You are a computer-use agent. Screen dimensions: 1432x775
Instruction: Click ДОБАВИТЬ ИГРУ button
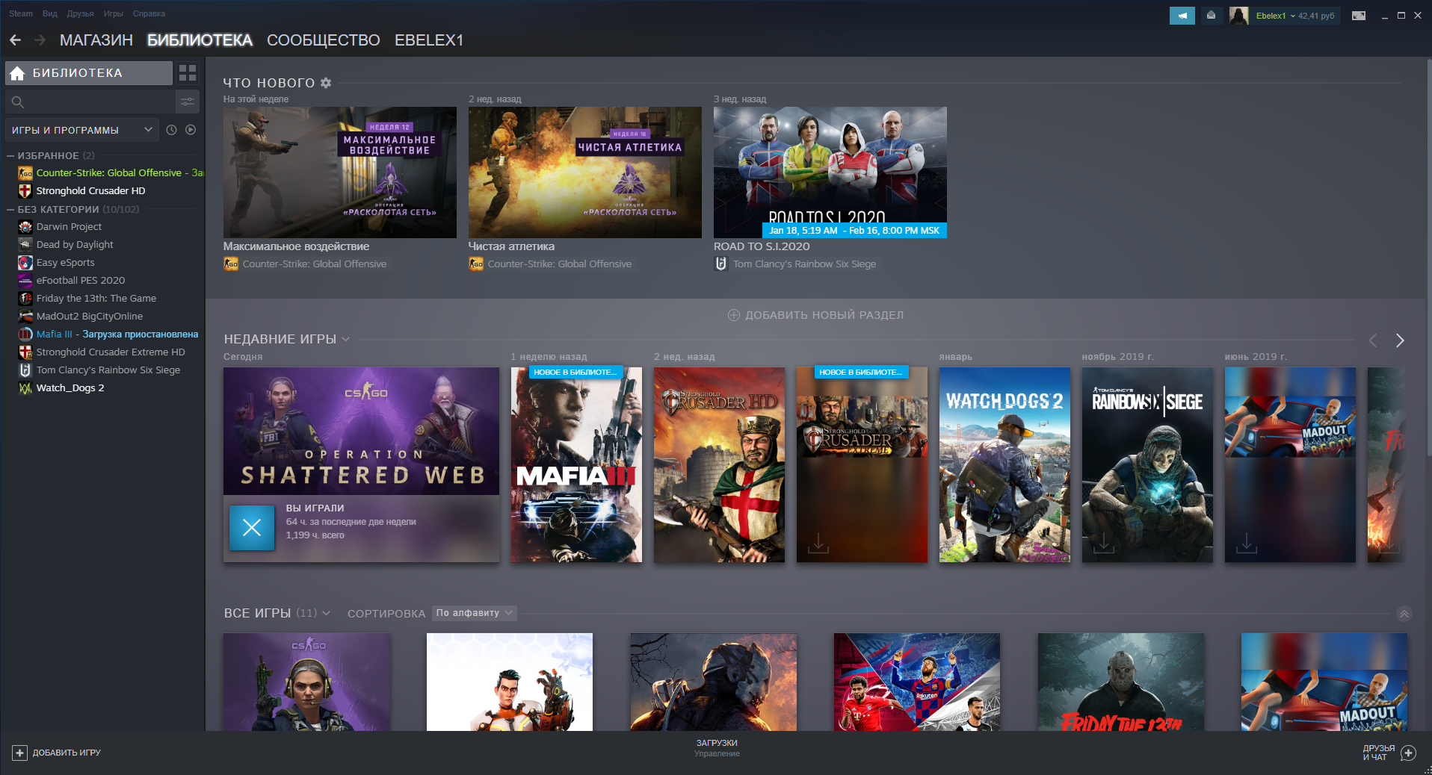click(56, 753)
